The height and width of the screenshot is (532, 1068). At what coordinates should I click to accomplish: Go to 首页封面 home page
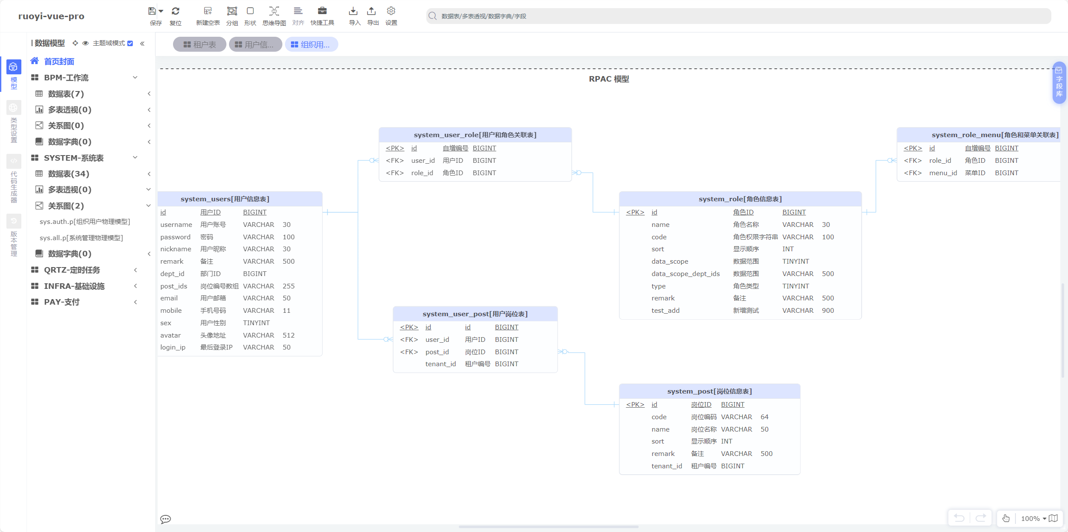(x=59, y=62)
